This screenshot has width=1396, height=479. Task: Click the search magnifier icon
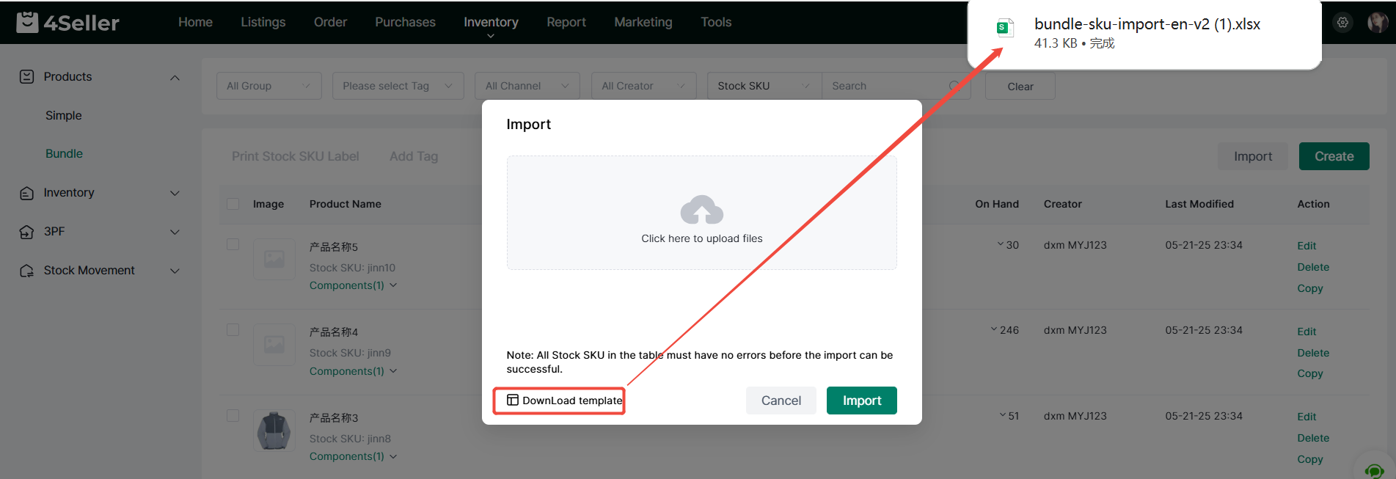pos(954,86)
